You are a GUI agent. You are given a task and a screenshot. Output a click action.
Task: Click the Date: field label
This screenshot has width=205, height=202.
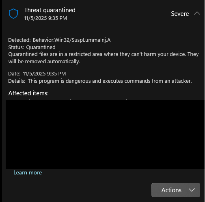coord(14,74)
